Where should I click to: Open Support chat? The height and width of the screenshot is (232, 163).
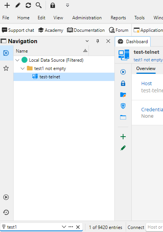click(18, 30)
